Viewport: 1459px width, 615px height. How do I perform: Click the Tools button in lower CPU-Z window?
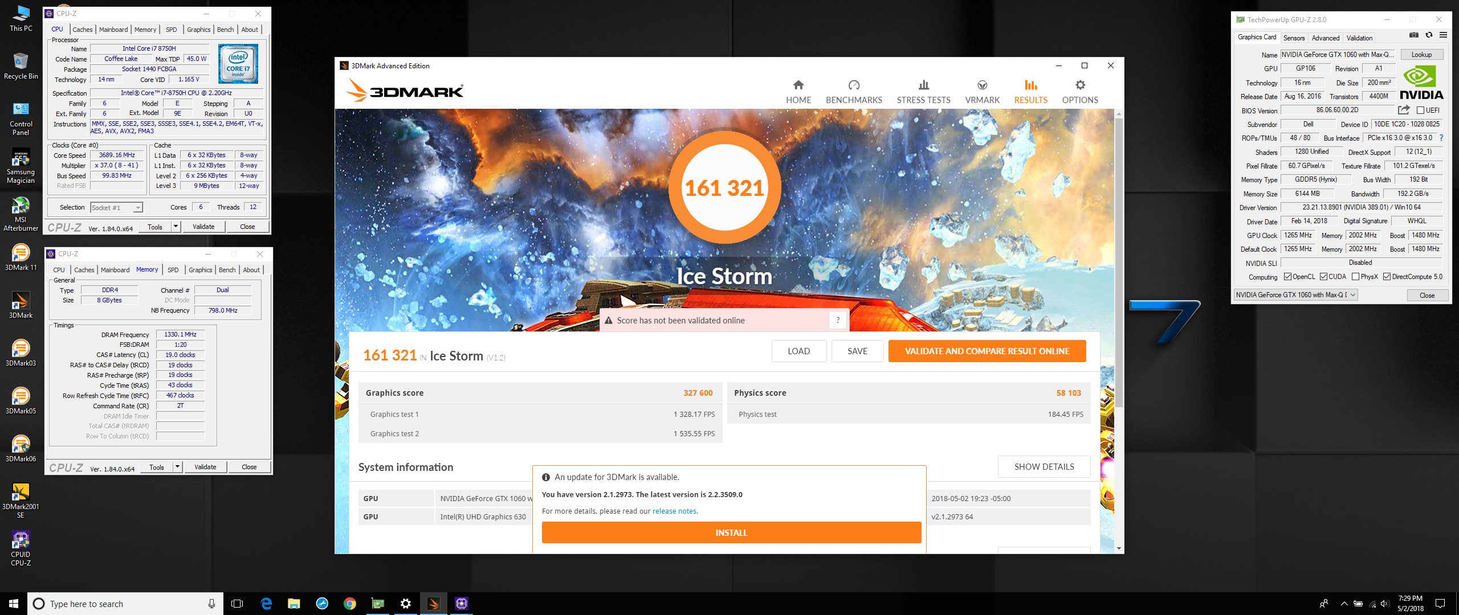coord(157,467)
